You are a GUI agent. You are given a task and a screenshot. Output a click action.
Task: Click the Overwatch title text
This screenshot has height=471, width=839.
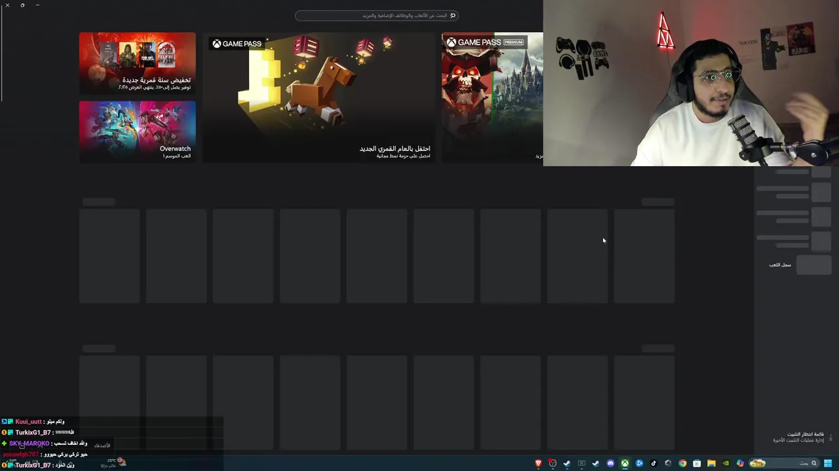pos(175,148)
